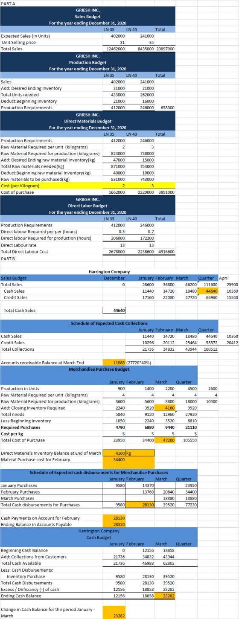Click the 100512 quarter Total Collections cell
Viewport: 239px width, 619px height.
click(210, 349)
